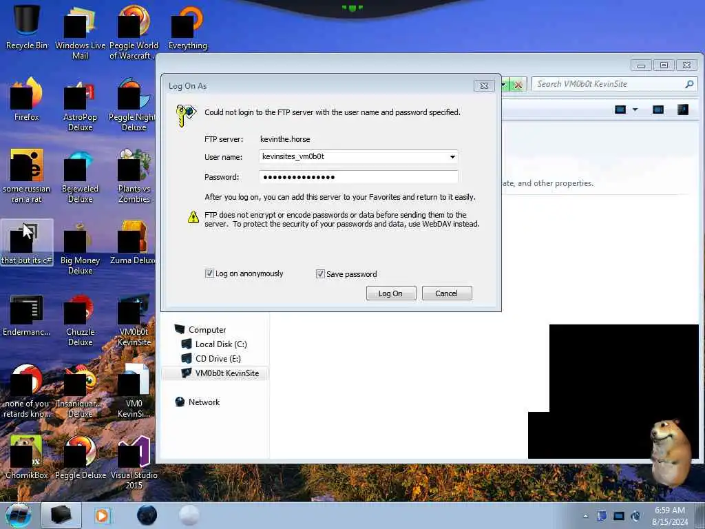
Task: Open Plants vs Zombies desktop shortcut
Action: point(134,176)
